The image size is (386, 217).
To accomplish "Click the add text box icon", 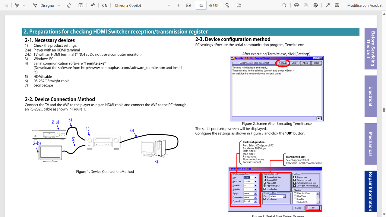I will click(x=81, y=5).
